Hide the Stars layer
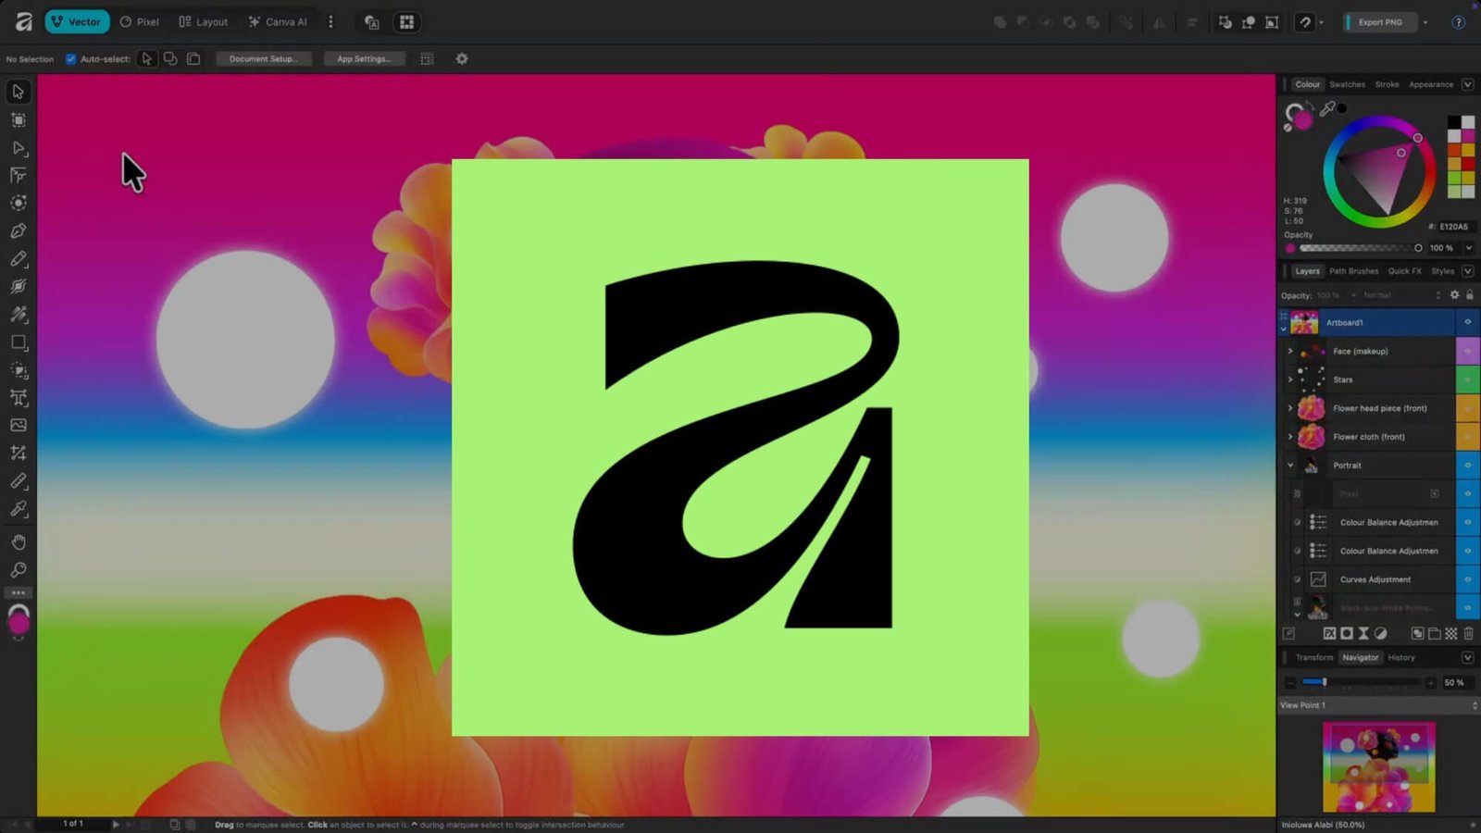Viewport: 1481px width, 833px height. [x=1467, y=379]
